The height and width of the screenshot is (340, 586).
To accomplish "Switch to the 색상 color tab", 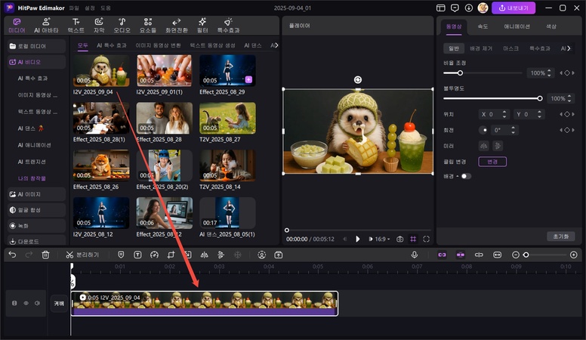I will [551, 26].
